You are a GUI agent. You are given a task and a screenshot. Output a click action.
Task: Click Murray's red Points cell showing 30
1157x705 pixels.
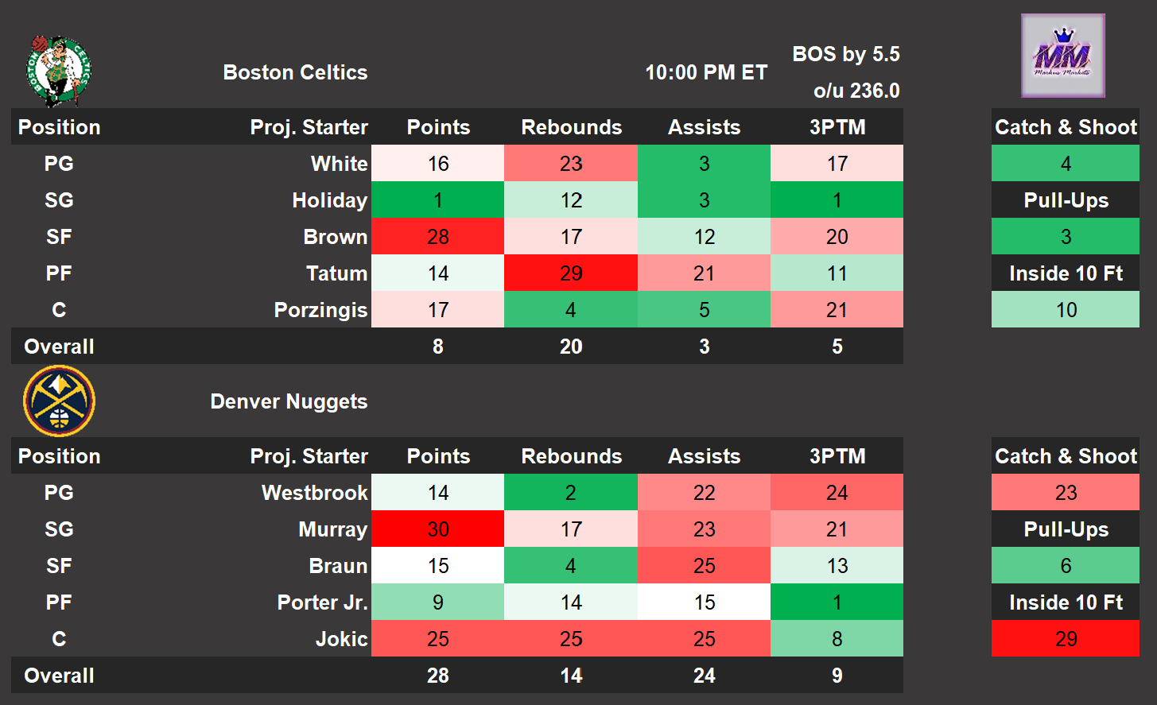tap(438, 529)
